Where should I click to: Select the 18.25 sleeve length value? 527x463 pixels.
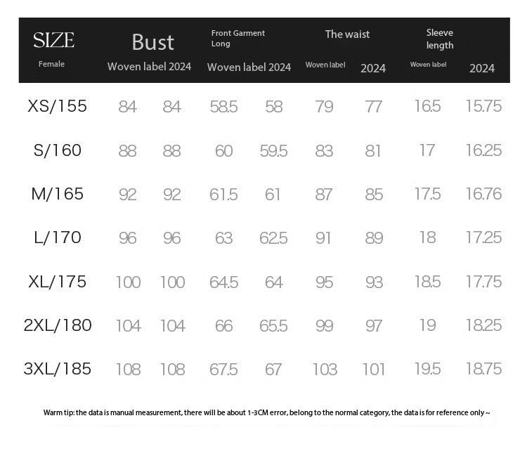point(483,325)
